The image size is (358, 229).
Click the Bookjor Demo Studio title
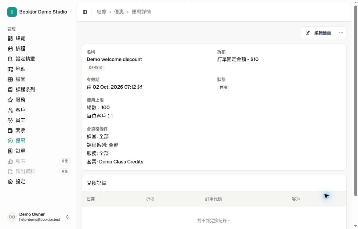pos(43,12)
